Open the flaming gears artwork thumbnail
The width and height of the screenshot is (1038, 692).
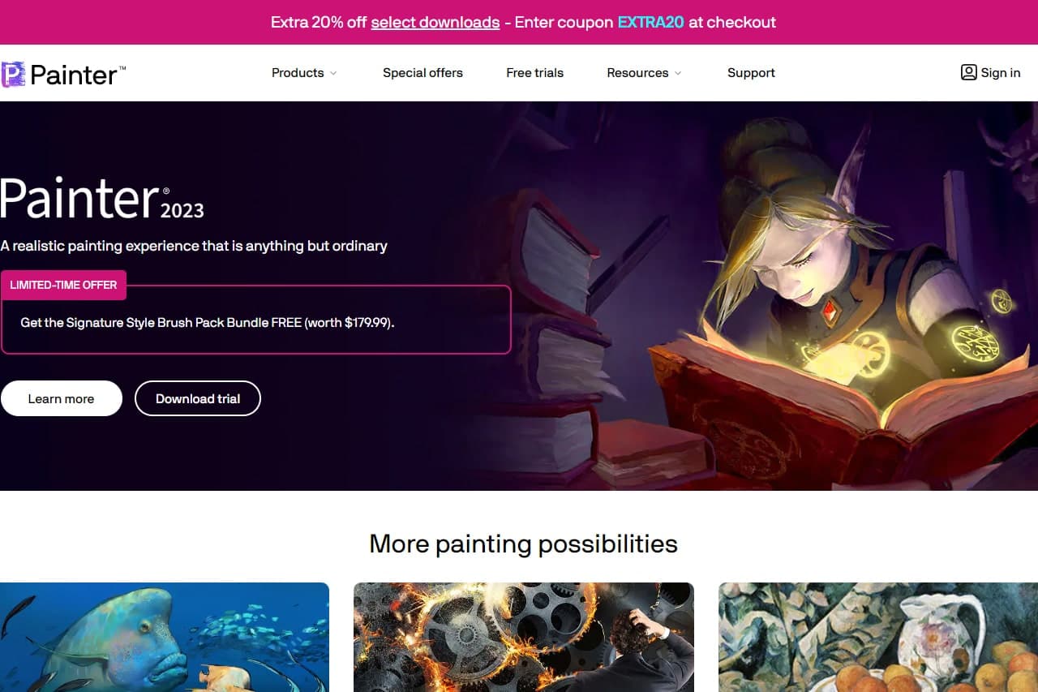click(x=524, y=637)
